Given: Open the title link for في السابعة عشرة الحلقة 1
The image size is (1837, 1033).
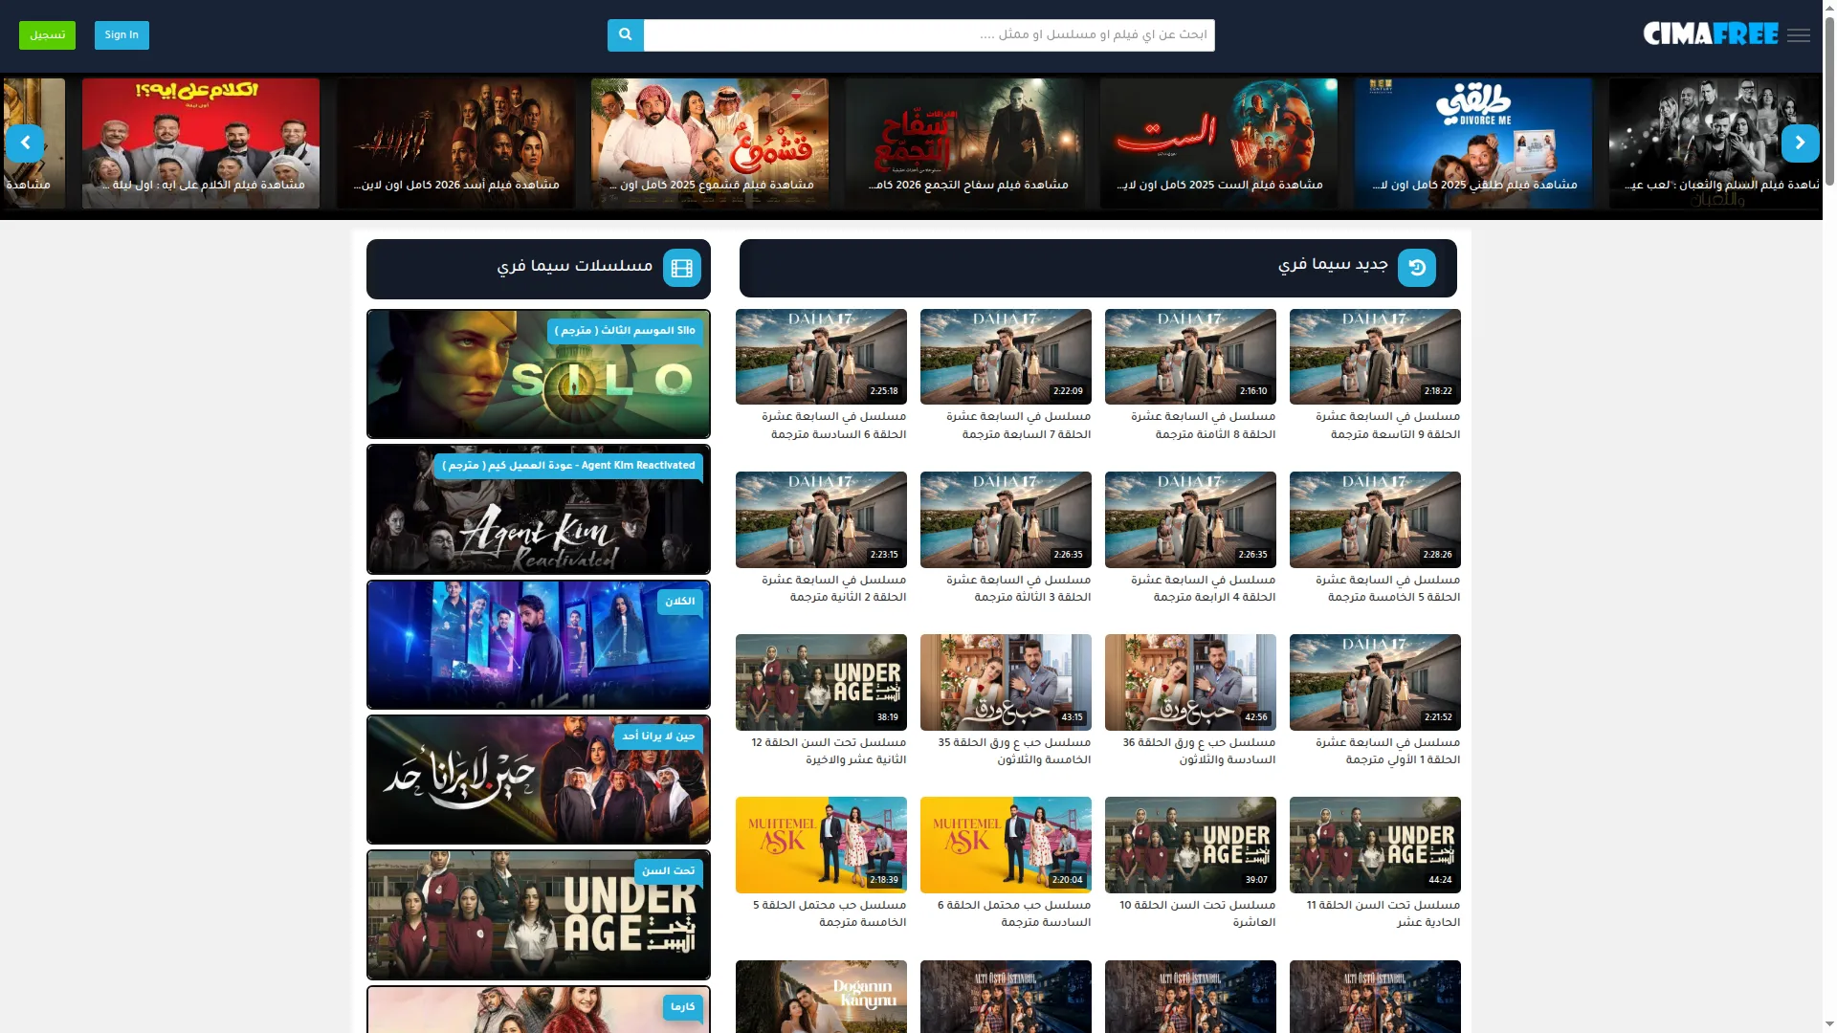Looking at the screenshot, I should pos(1387,751).
